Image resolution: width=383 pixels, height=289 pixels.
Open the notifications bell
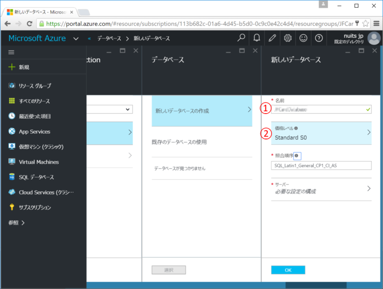point(257,38)
